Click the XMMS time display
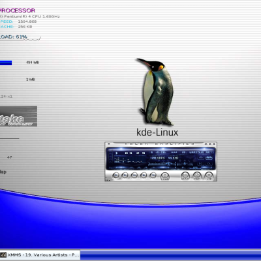 135,153
